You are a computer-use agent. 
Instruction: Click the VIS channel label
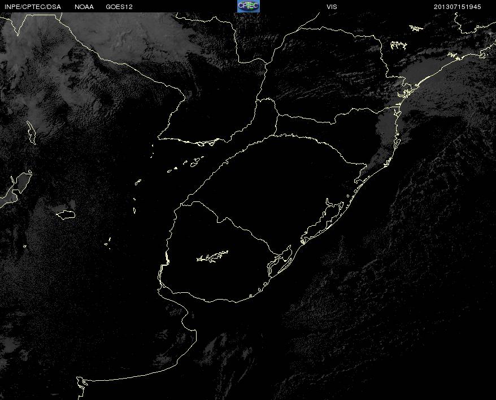(x=332, y=7)
